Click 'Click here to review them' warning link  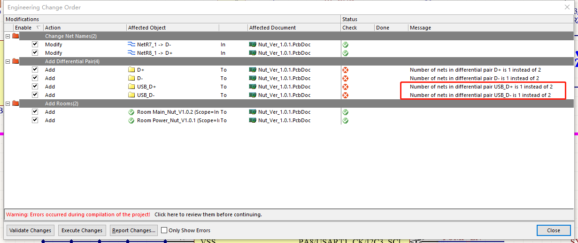coord(208,214)
